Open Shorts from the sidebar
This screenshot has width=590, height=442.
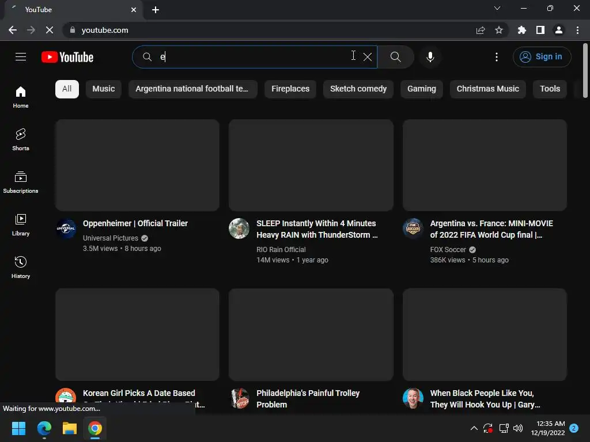pyautogui.click(x=21, y=139)
